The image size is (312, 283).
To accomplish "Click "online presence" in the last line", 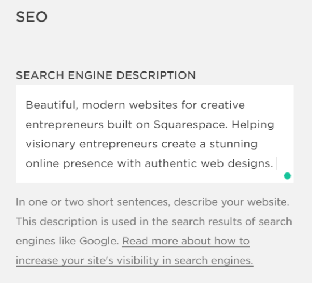I will 70,164.
